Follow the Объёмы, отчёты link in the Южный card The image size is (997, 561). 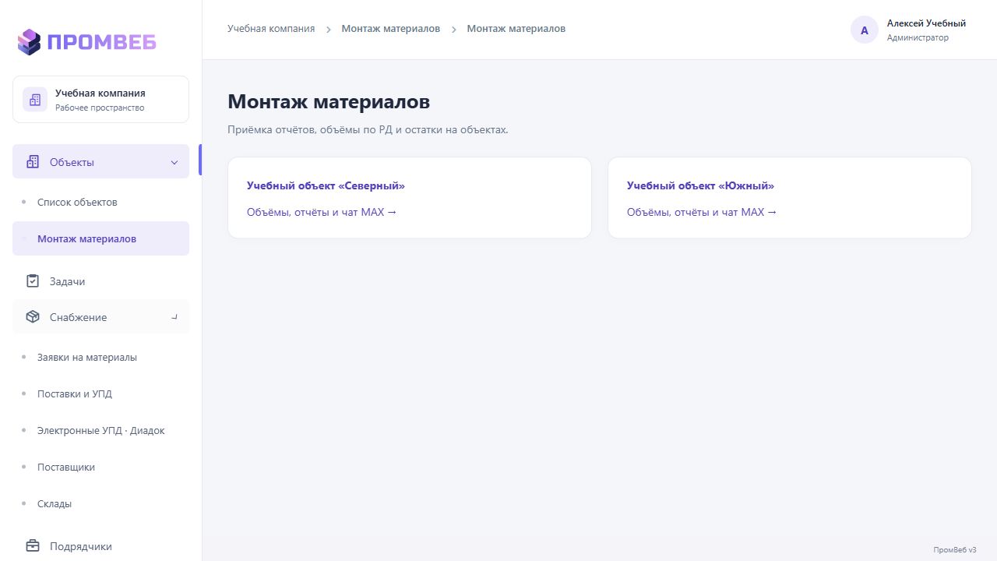tap(702, 212)
